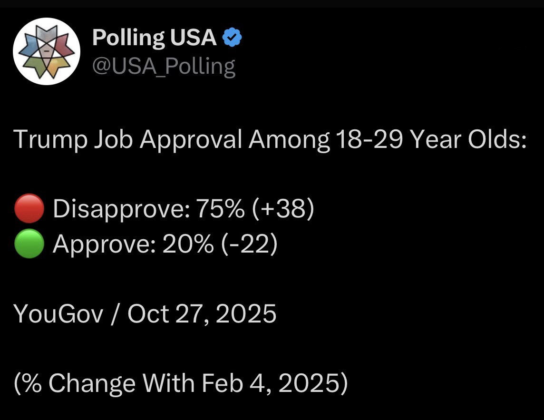Open the Polling USA profile avatar
Screen dimensions: 544x420
(46, 51)
